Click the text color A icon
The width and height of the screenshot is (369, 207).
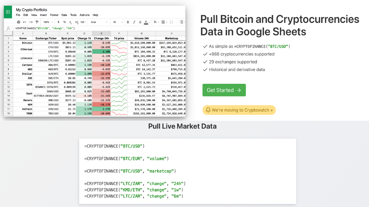click(x=146, y=22)
